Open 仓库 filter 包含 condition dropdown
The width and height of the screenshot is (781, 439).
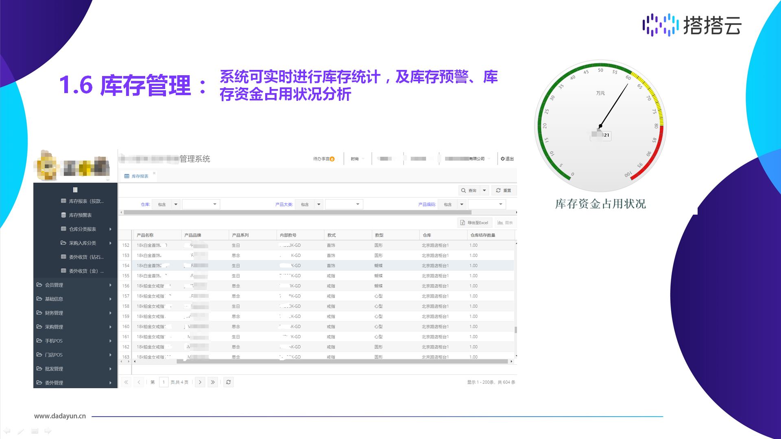coord(176,204)
